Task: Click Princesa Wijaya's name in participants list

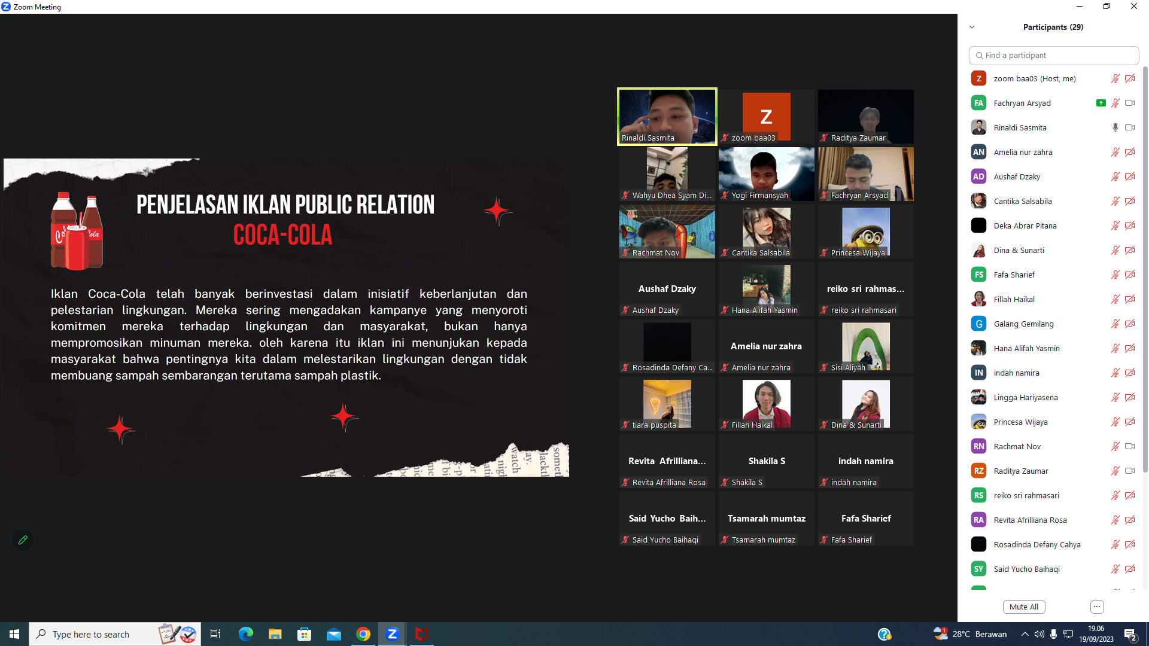Action: [x=1020, y=422]
